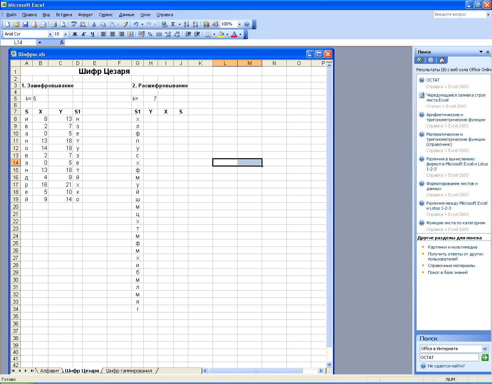Click the ОСТАТ search input field

click(449, 357)
